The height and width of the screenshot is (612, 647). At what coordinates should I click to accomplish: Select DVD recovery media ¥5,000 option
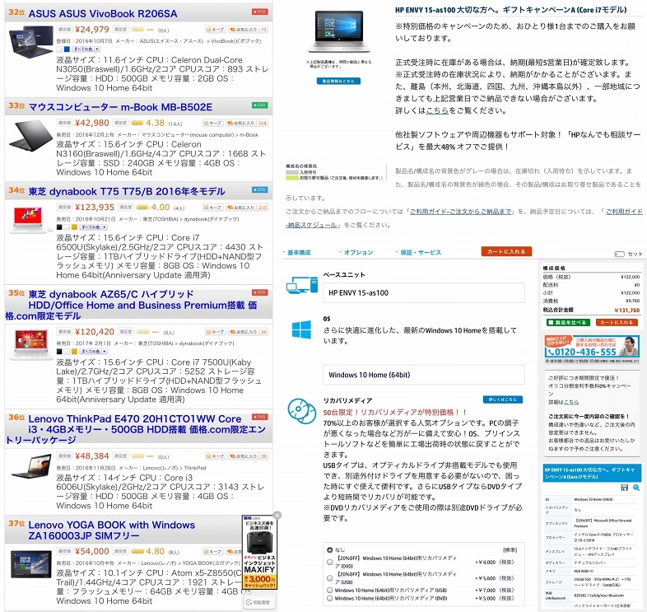pyautogui.click(x=330, y=598)
